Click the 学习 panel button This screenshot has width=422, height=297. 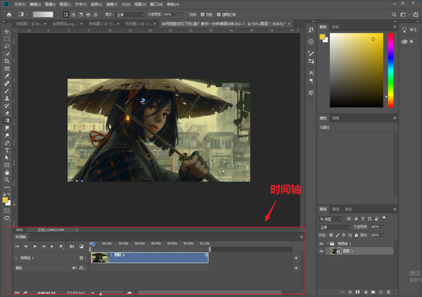tap(409, 30)
